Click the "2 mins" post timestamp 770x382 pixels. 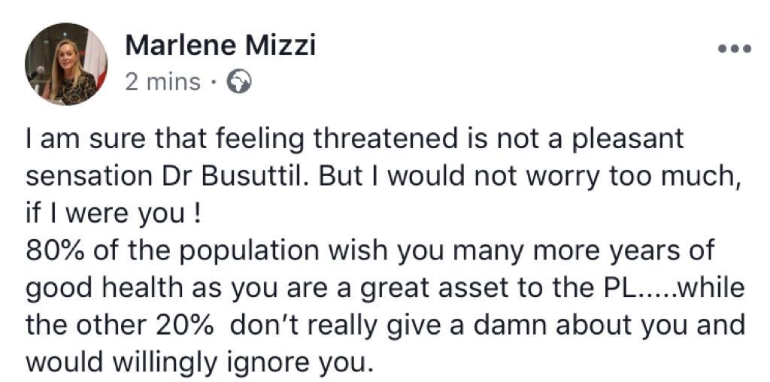[x=162, y=82]
